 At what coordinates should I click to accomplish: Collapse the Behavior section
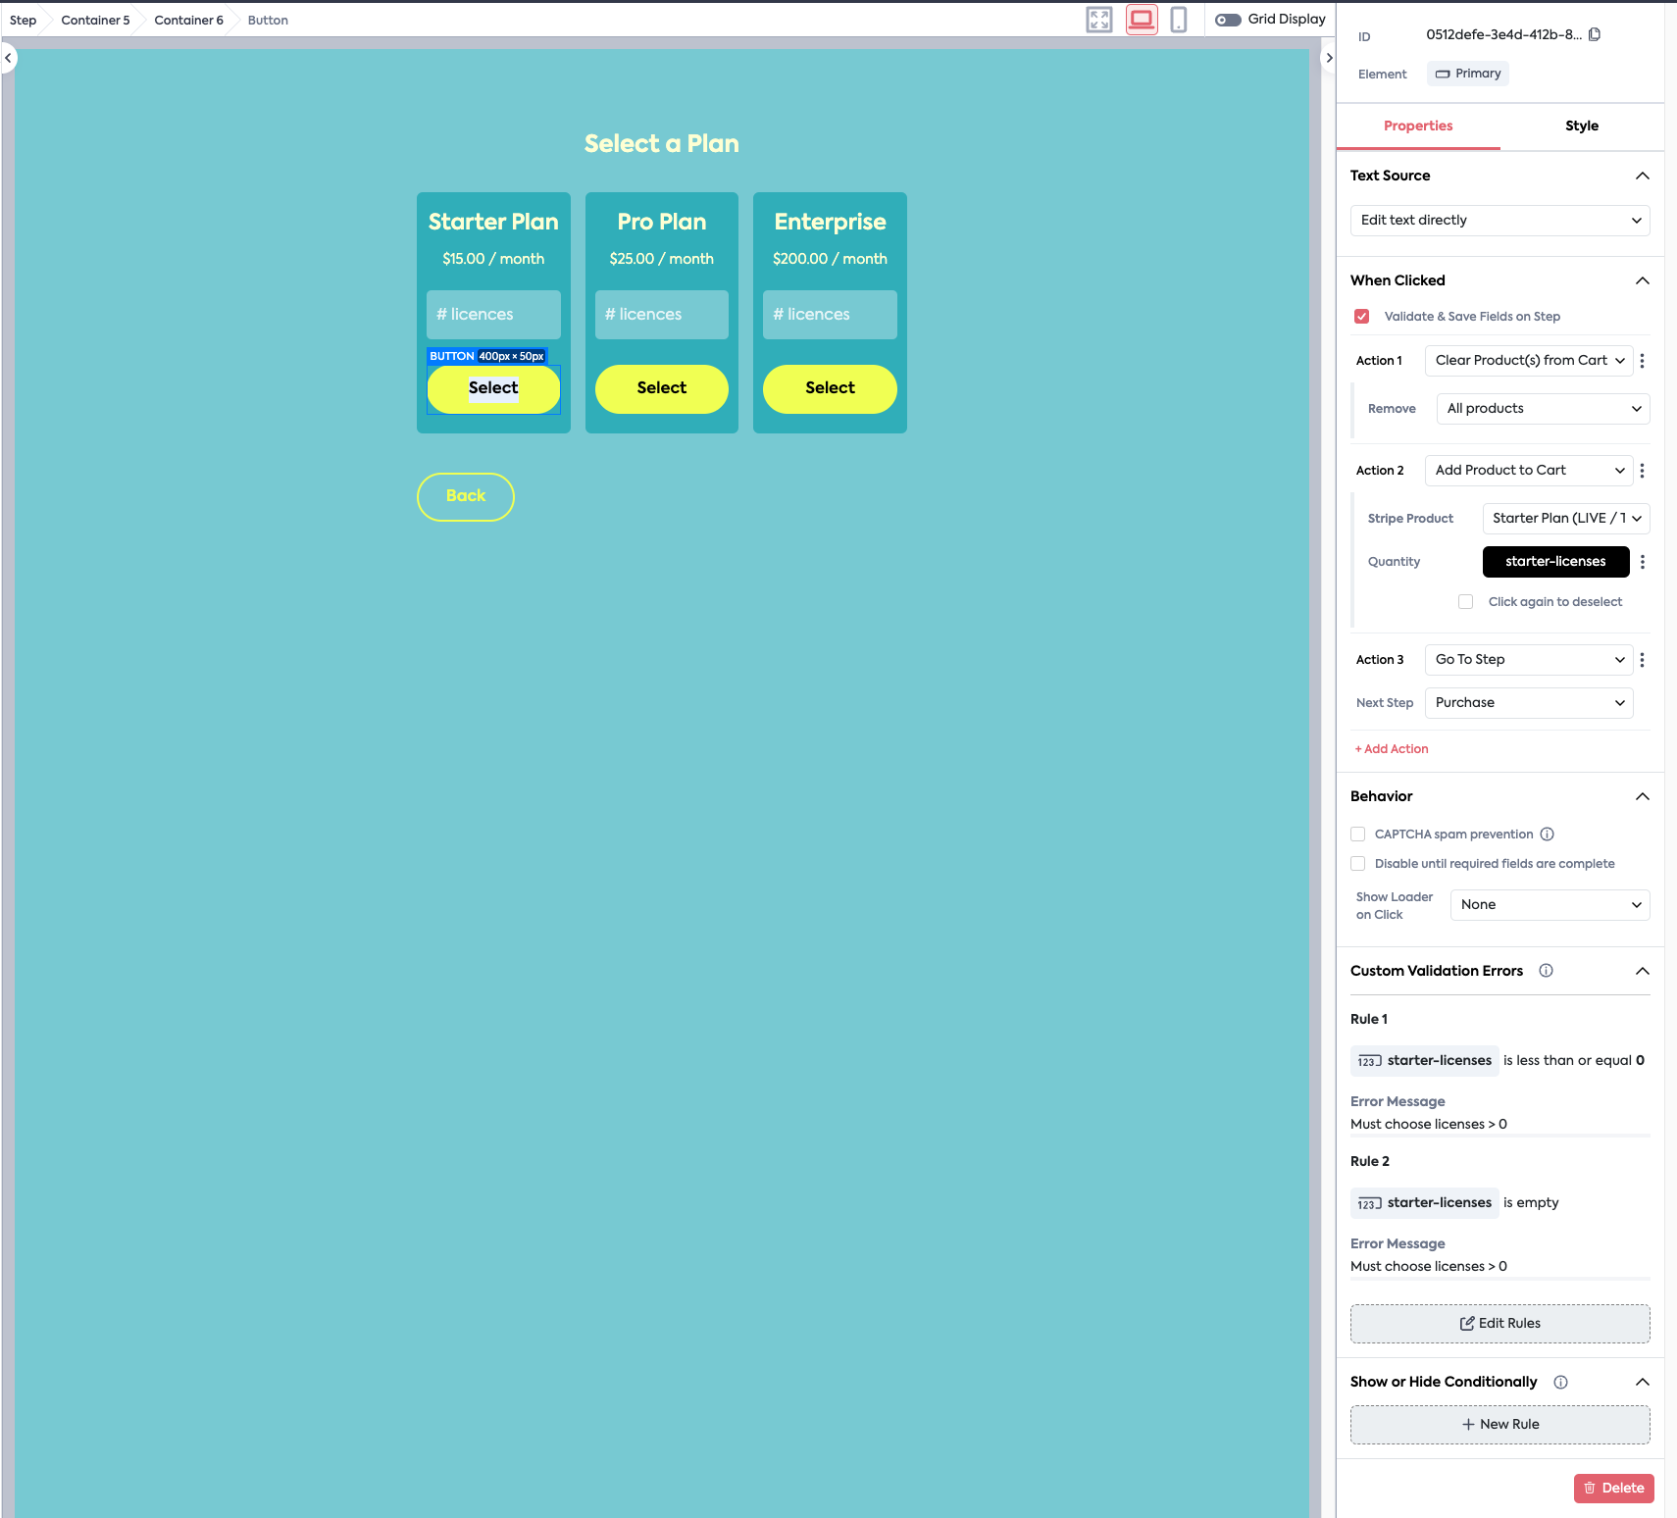pyautogui.click(x=1643, y=796)
